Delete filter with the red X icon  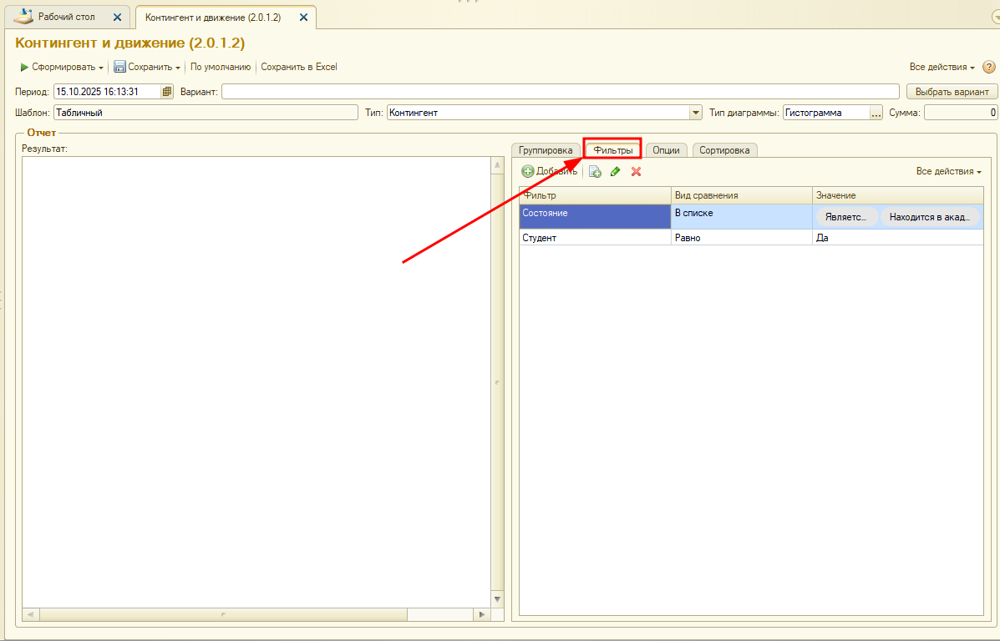[x=636, y=171]
